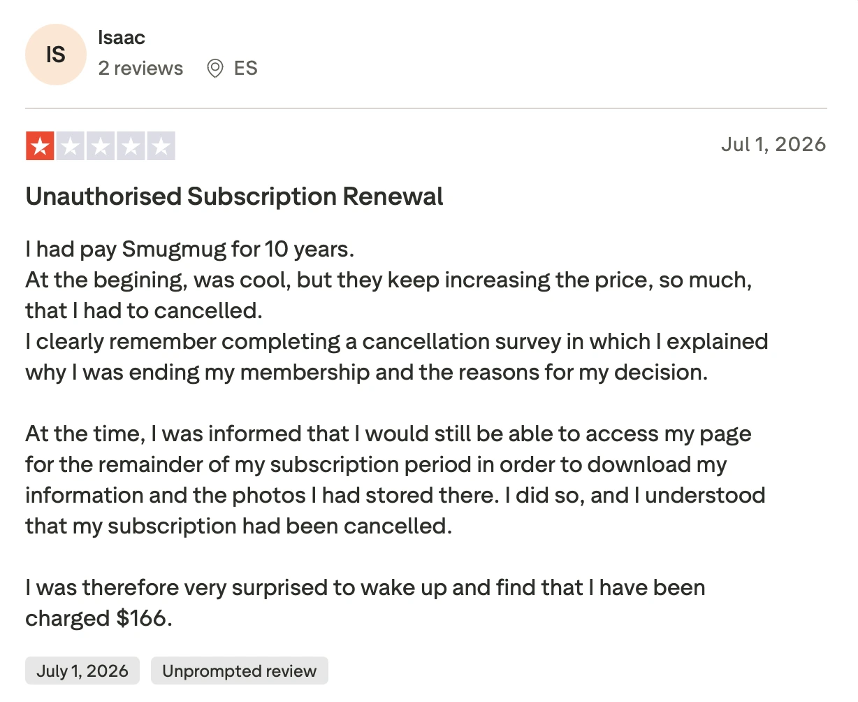Click the Unprompted review badge

(240, 671)
